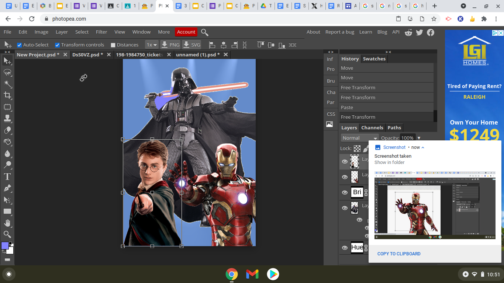Open the Report a bug link

coord(339,32)
